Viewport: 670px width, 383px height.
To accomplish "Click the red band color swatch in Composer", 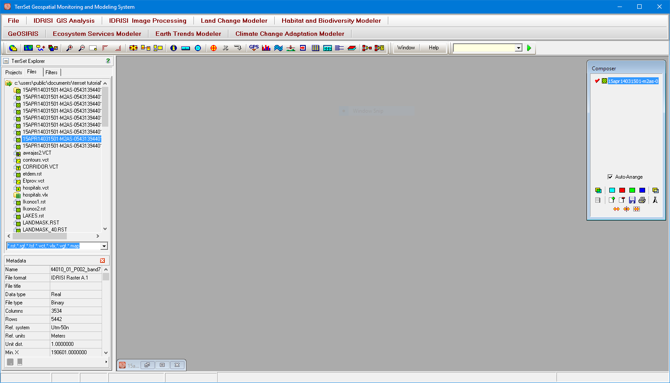I will 622,190.
